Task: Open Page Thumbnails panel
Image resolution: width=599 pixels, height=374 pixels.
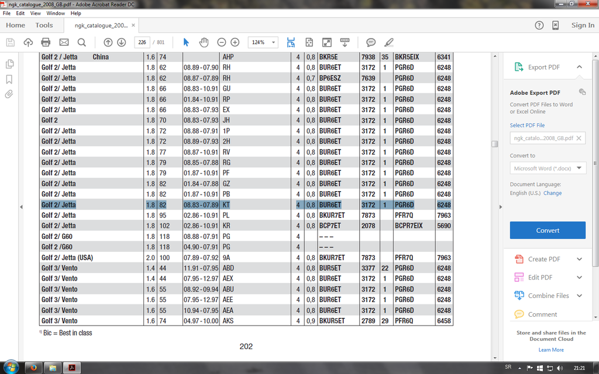Action: click(x=9, y=64)
